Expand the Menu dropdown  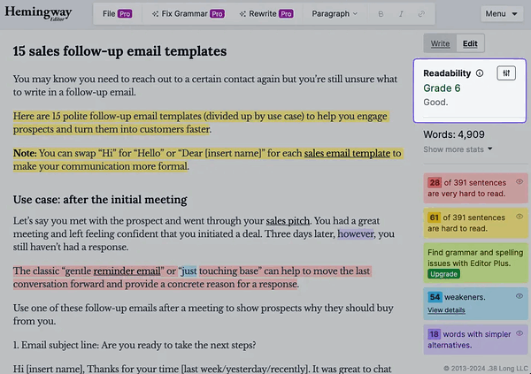502,14
